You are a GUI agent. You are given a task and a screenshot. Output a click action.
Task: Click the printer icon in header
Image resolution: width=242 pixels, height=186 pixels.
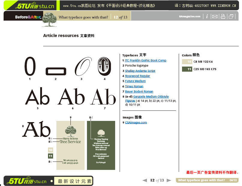pos(223,16)
